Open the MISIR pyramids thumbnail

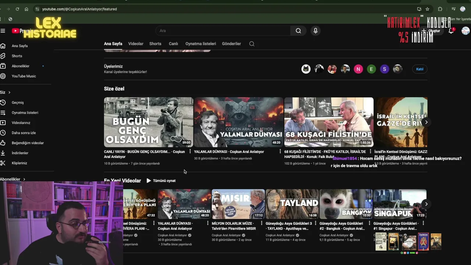point(238,204)
